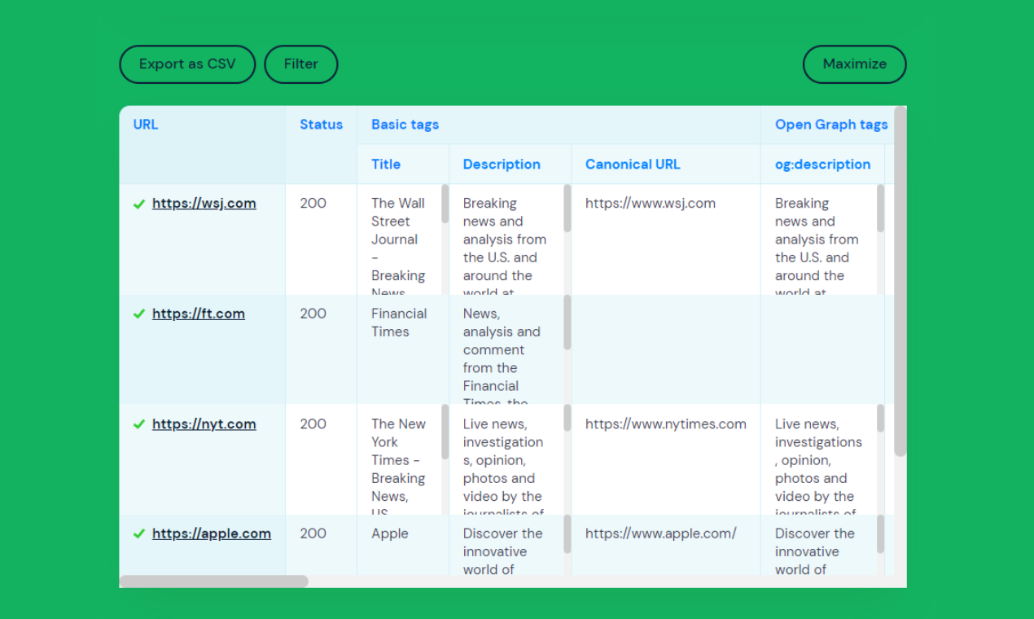This screenshot has width=1034, height=619.
Task: Click scrollbar in wsj.com Title cell
Action: point(445,204)
